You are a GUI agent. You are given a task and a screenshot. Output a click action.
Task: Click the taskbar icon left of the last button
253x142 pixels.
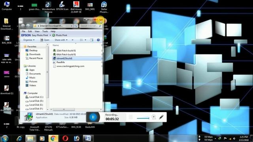[x=77, y=138]
